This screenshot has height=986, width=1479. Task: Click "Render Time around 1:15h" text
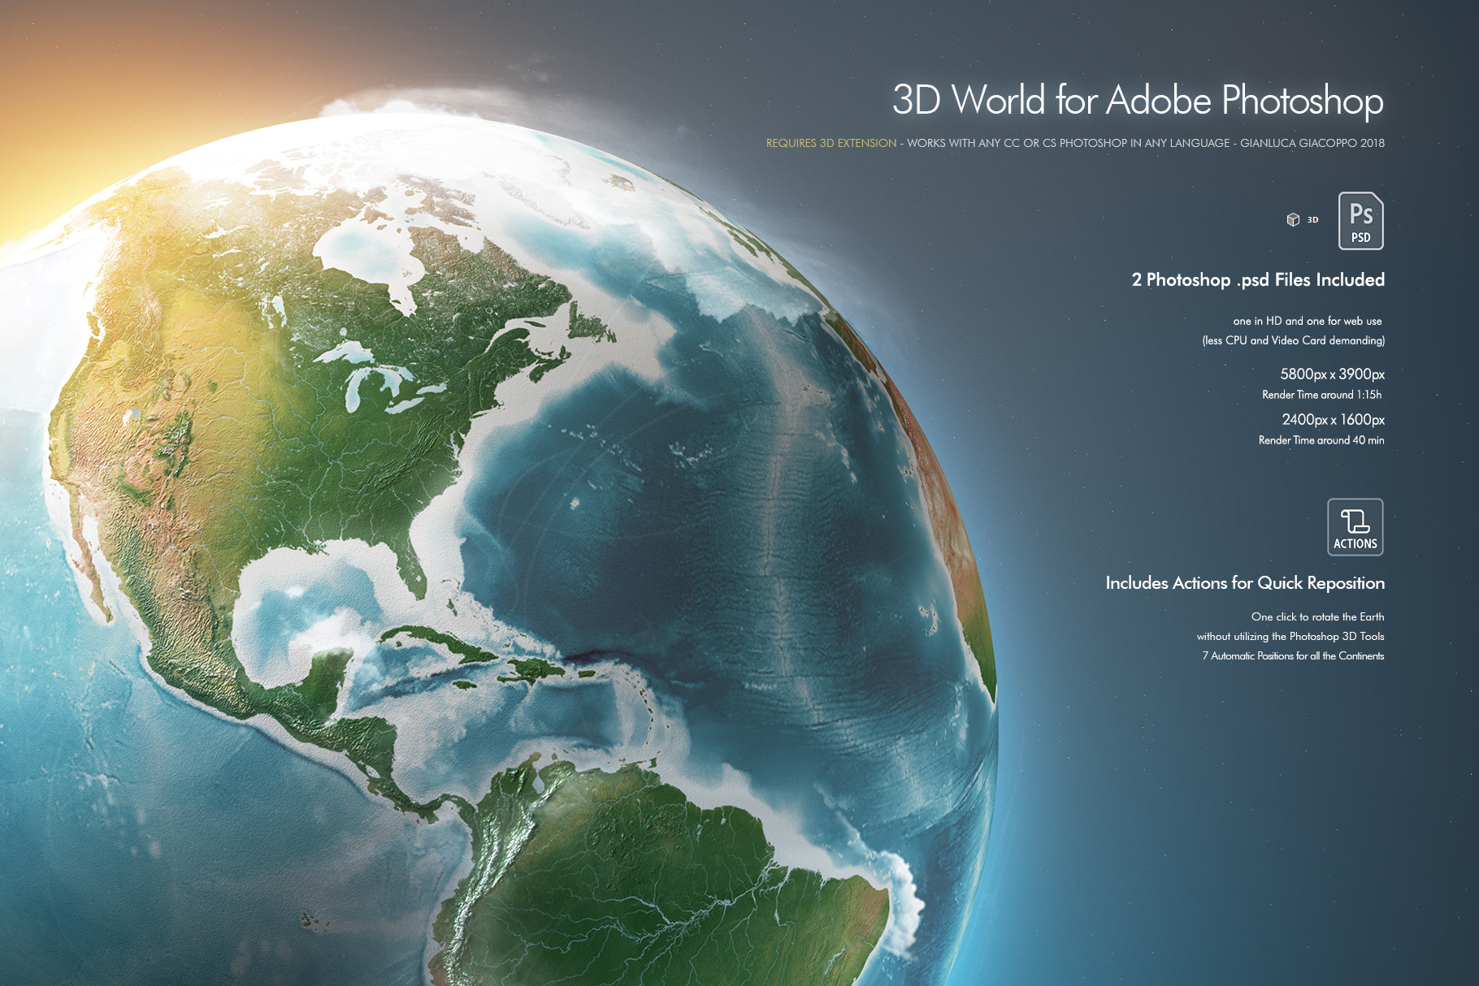tap(1321, 395)
